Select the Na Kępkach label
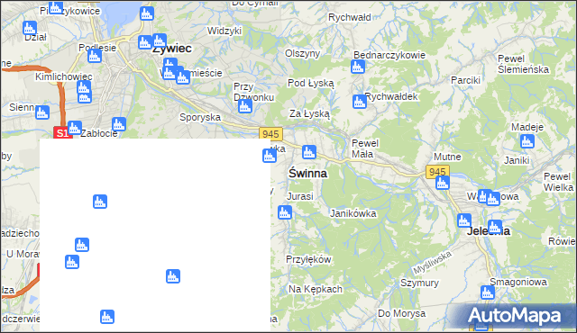The image size is (577, 333). click(x=316, y=289)
